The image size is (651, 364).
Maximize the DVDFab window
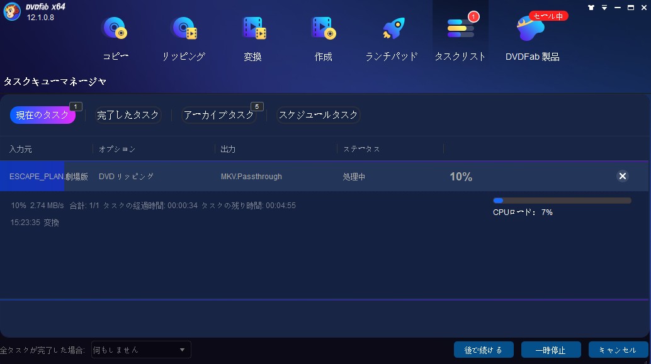click(631, 8)
